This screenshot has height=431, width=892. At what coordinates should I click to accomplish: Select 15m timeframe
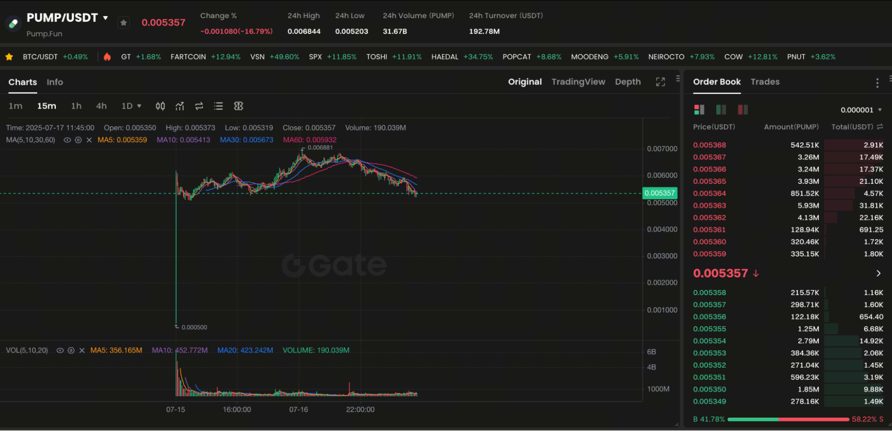point(46,106)
